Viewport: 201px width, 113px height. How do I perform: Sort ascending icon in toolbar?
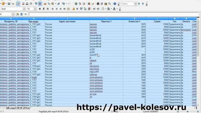click(80, 4)
